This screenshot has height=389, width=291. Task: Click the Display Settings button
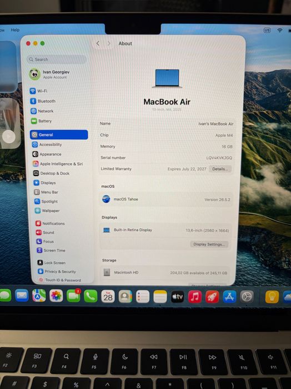pyautogui.click(x=209, y=244)
